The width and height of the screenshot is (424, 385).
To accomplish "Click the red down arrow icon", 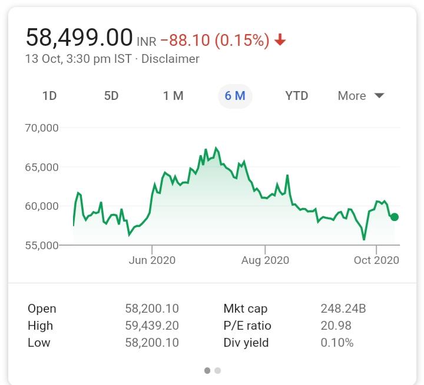I will [280, 40].
